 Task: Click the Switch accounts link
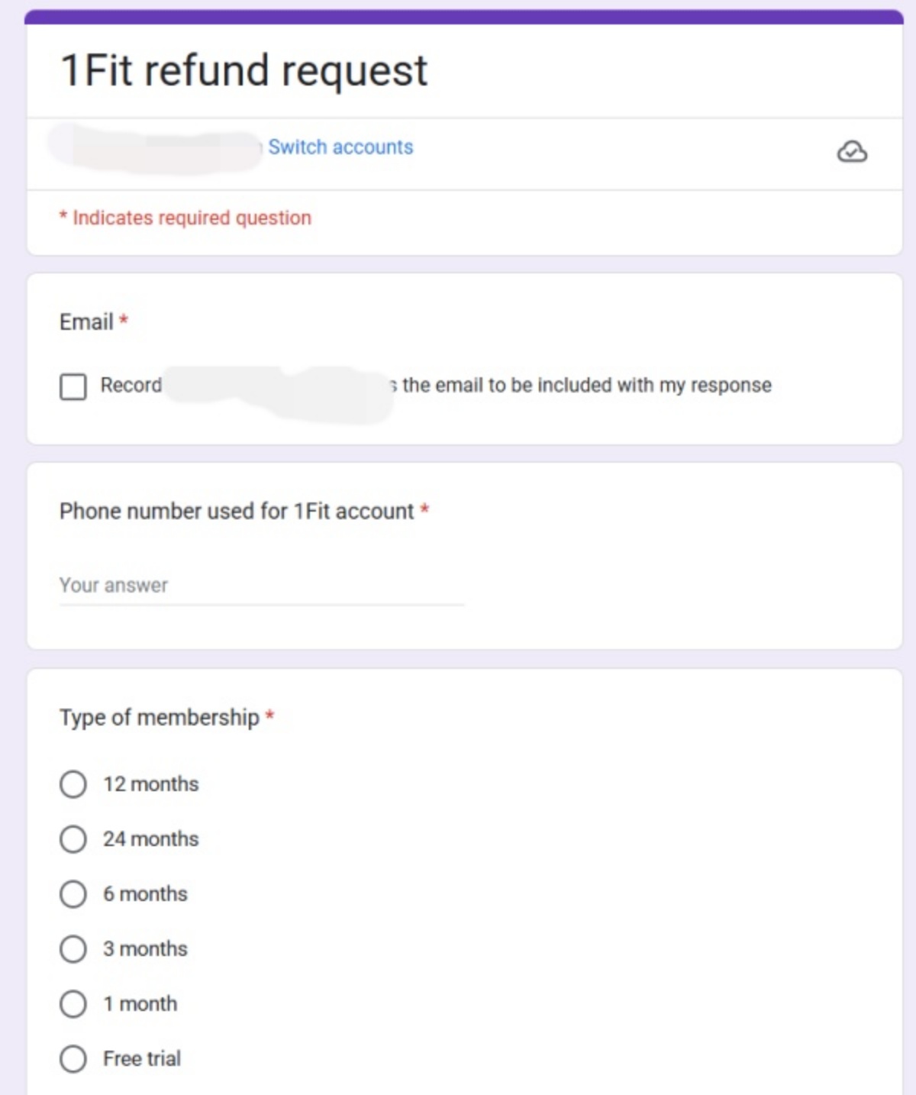[340, 147]
